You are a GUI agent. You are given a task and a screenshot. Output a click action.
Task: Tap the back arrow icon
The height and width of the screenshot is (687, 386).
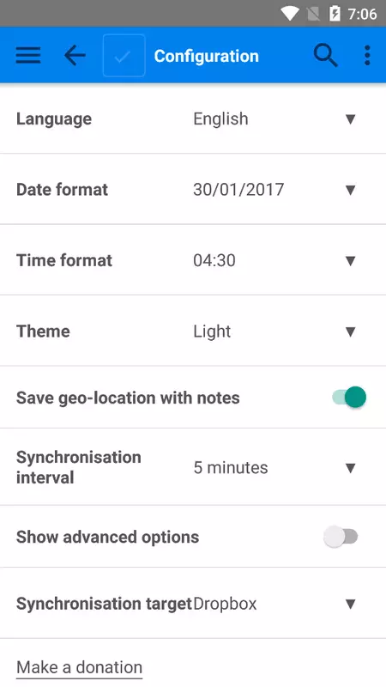(75, 56)
